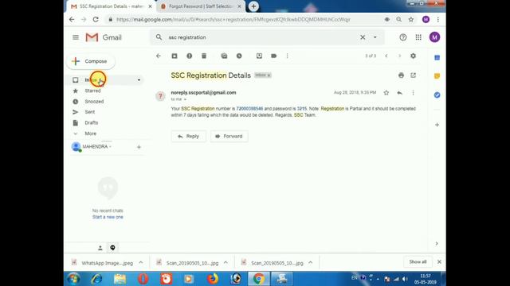Click the reply arrow icon beside the date
510x286 pixels.
(x=399, y=93)
